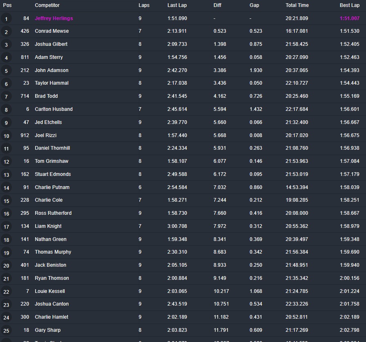Select the position 18 circle badge

pyautogui.click(x=6, y=240)
